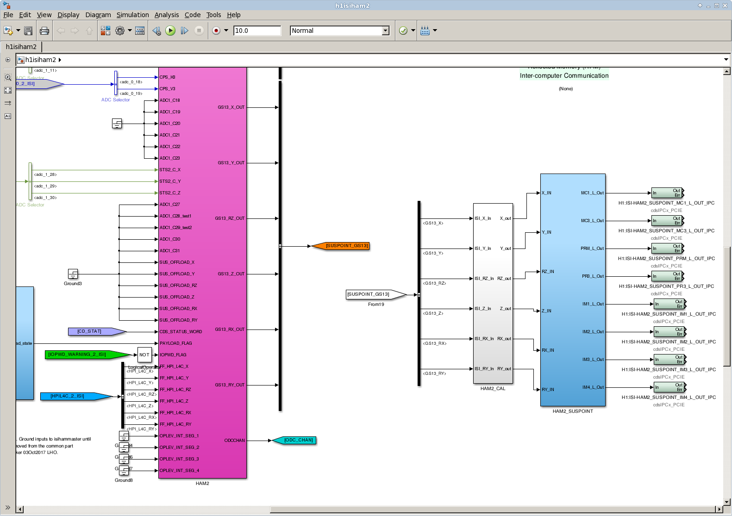Screen dimensions: 732x516
Task: Toggle the Record simulation button
Action: click(x=216, y=31)
